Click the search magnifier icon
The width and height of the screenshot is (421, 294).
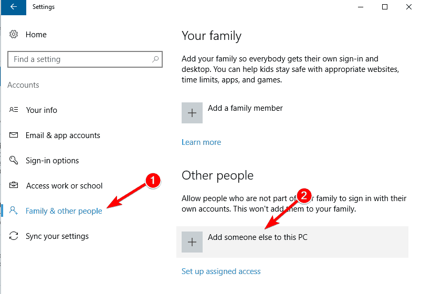tap(155, 59)
